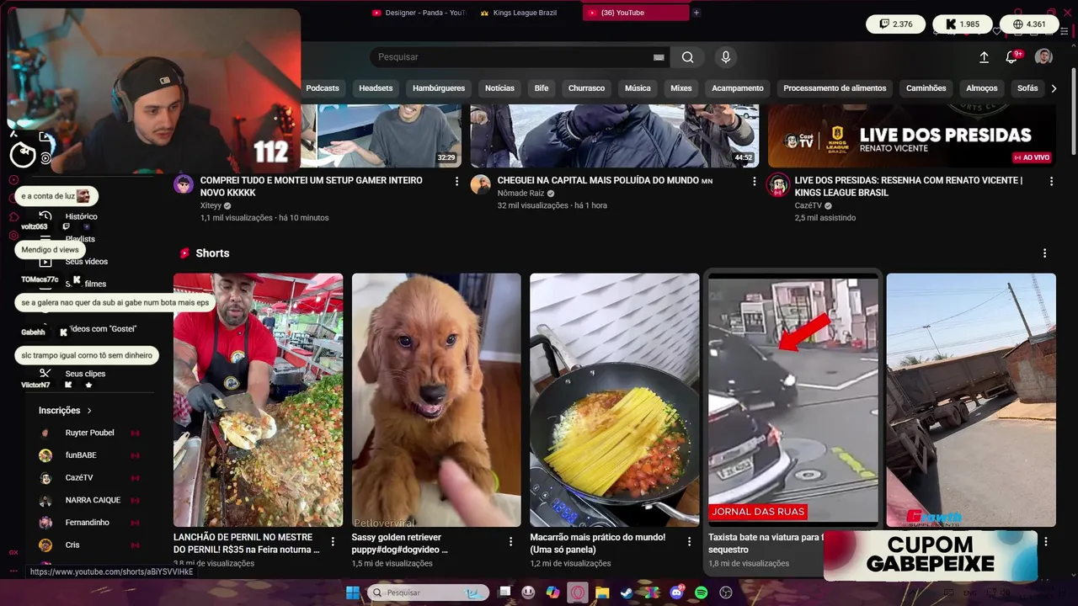Open options for the Xiteyy setup gamer video
Image resolution: width=1078 pixels, height=606 pixels.
click(457, 181)
